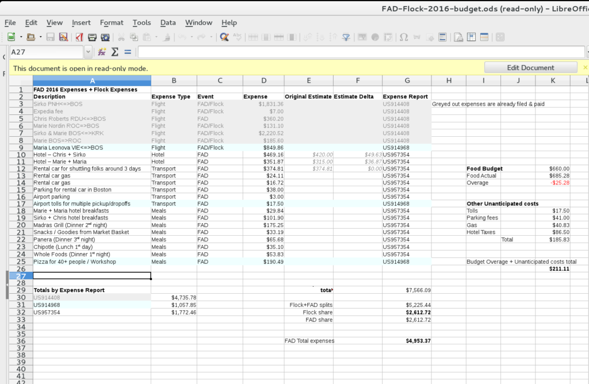Click the Split Window icon
Image resolution: width=589 pixels, height=384 pixels.
pos(484,37)
